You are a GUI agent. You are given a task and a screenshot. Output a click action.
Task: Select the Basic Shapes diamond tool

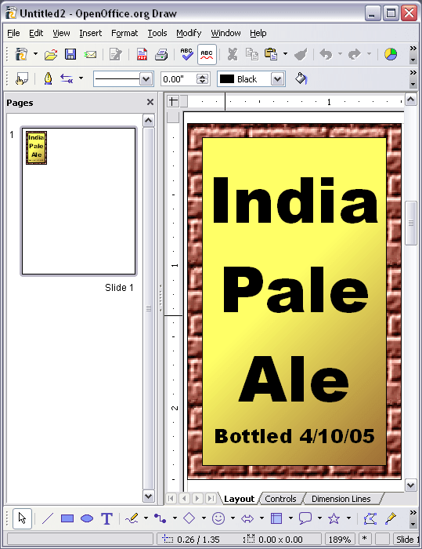[189, 518]
